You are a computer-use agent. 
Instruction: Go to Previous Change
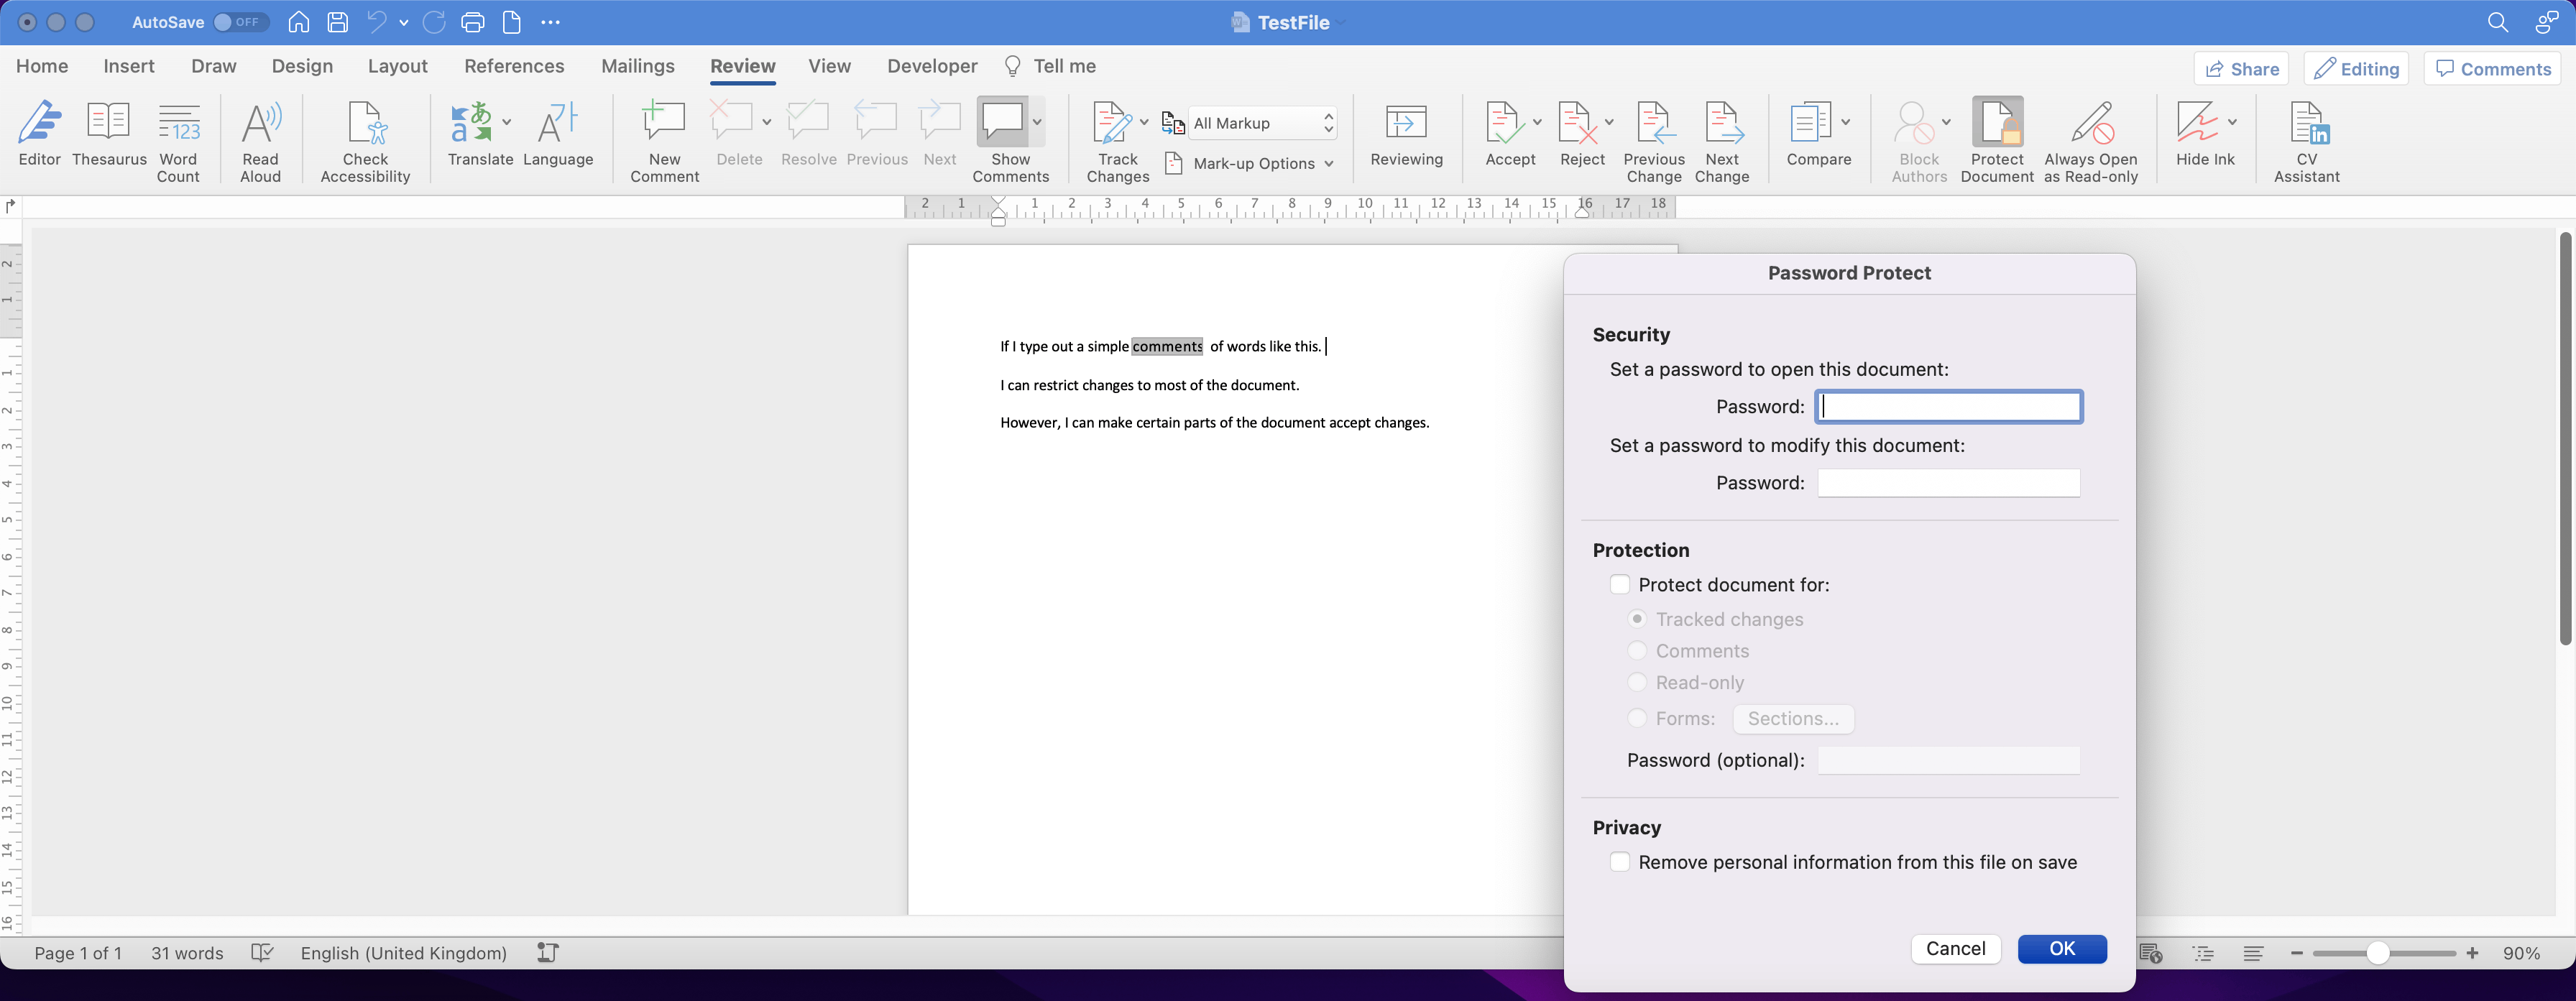1654,142
